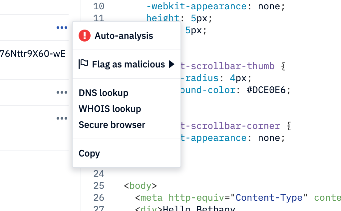
Task: Select Copy in the context menu
Action: 89,154
